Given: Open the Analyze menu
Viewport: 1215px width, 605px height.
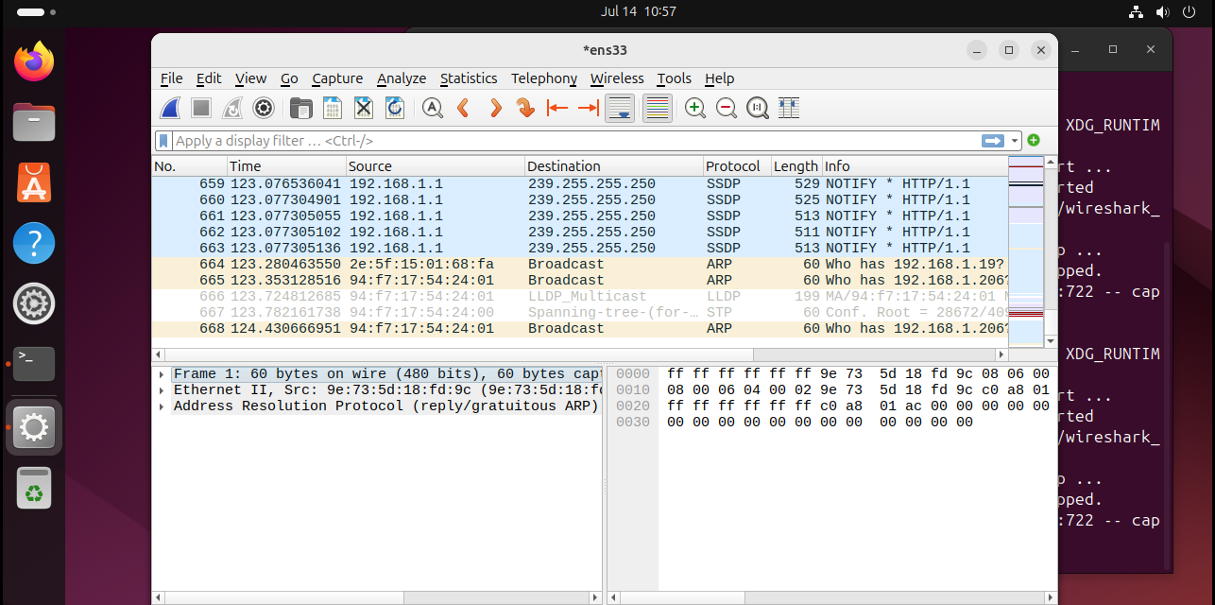Looking at the screenshot, I should (402, 78).
